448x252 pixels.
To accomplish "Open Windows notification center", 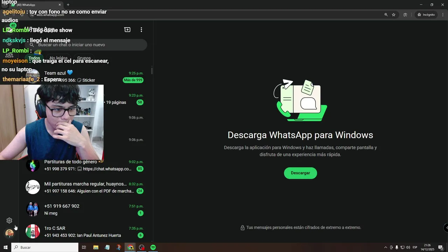I will click(441, 247).
